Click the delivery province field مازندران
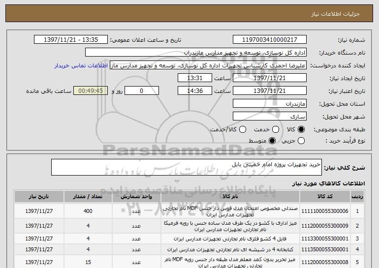This screenshot has width=379, height=268. pyautogui.click(x=270, y=104)
